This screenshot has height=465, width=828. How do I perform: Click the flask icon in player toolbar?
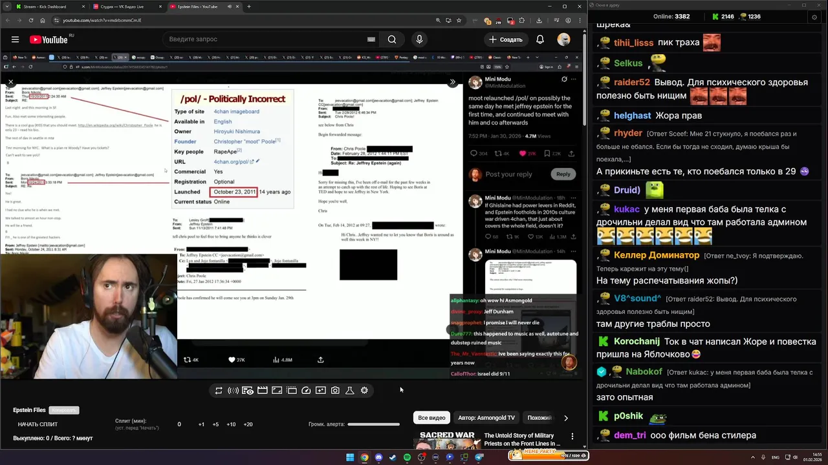click(350, 391)
